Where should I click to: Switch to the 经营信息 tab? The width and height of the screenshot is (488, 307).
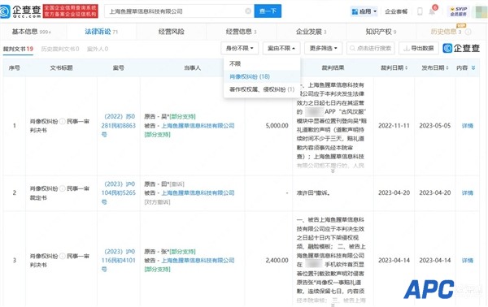(x=242, y=32)
